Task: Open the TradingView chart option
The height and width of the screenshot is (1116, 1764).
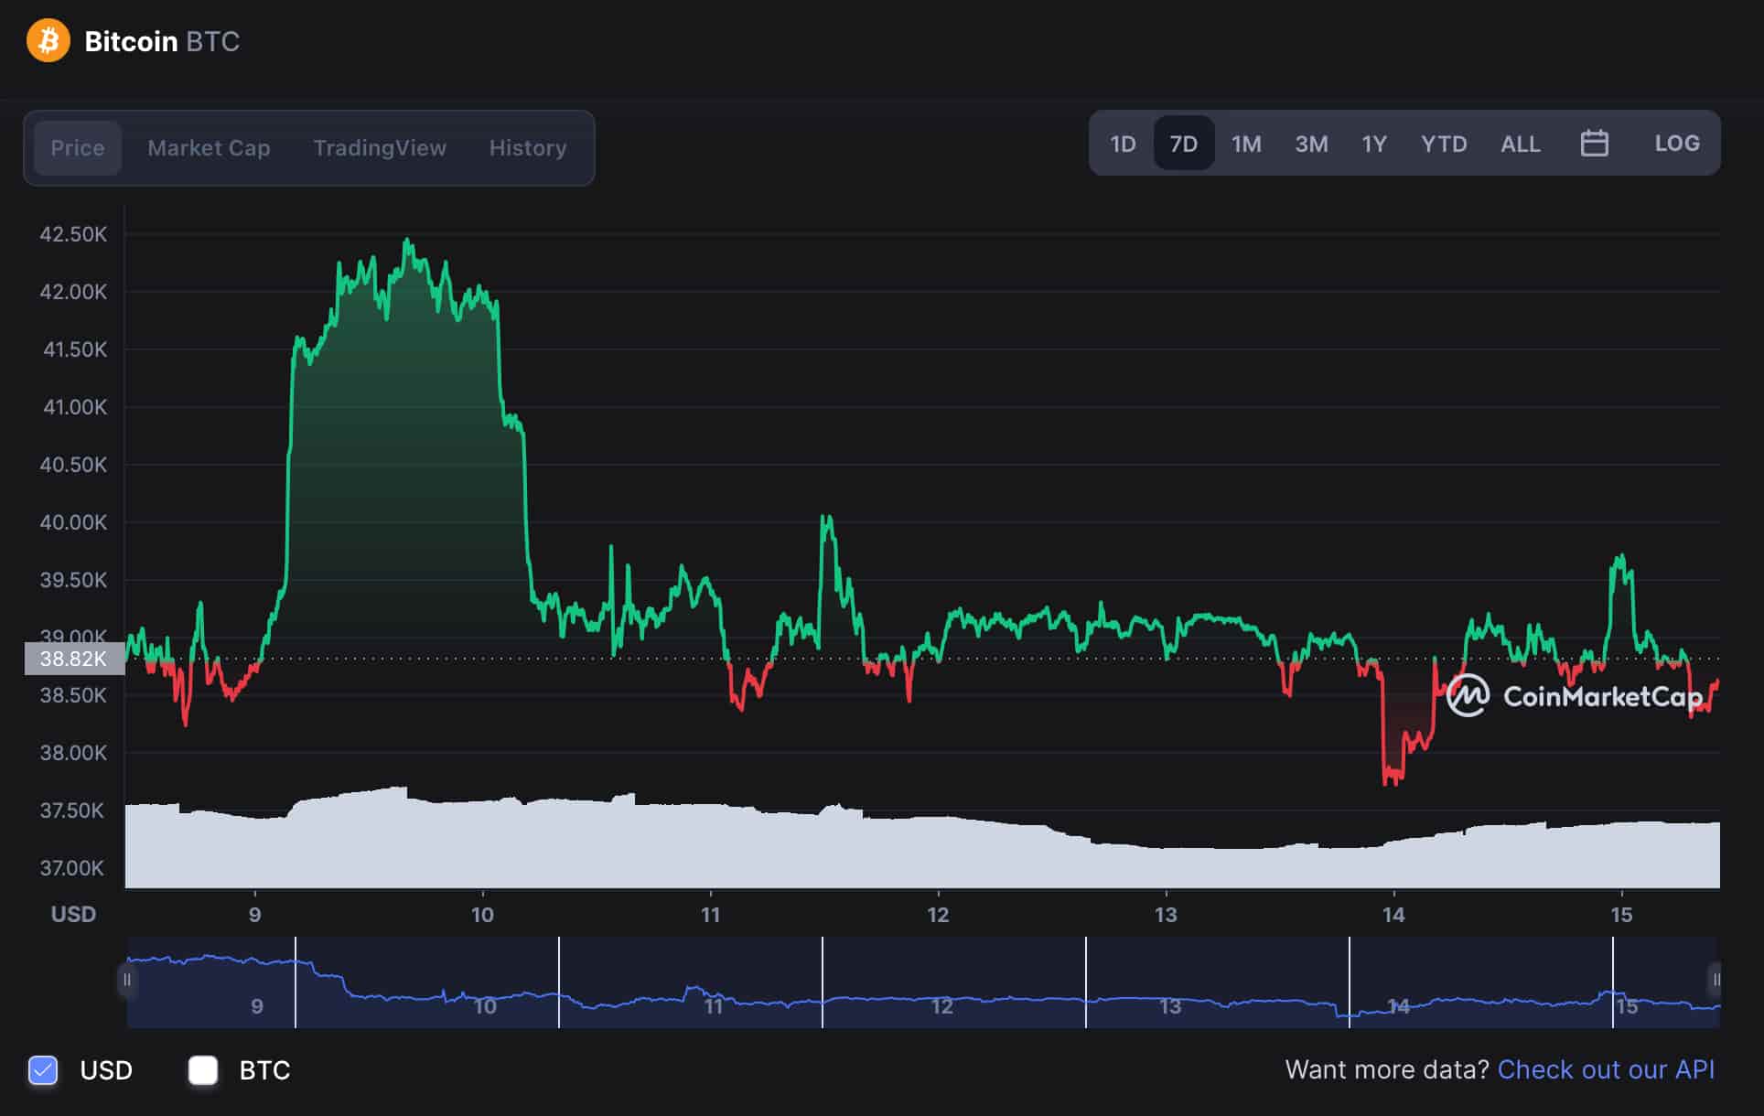Action: 380,147
